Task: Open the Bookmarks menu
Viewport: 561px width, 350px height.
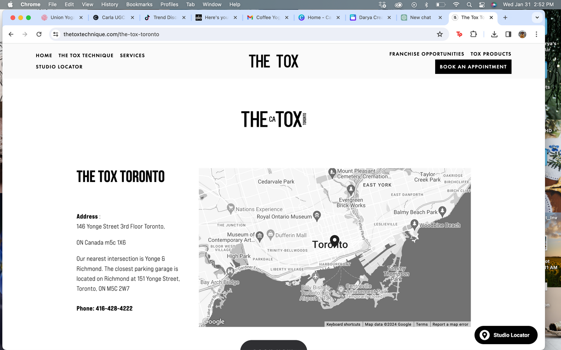Action: tap(139, 5)
